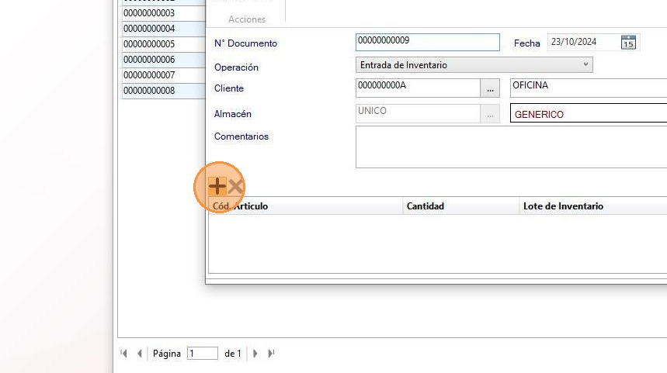Click the Fecha label
This screenshot has height=373, width=667.
click(x=526, y=43)
